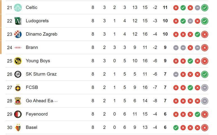Open the Feyenoord team name link
This screenshot has width=217, height=135.
[37, 114]
